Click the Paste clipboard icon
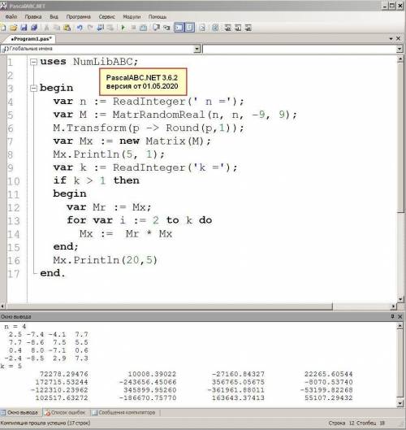The image size is (406, 430). [67, 28]
